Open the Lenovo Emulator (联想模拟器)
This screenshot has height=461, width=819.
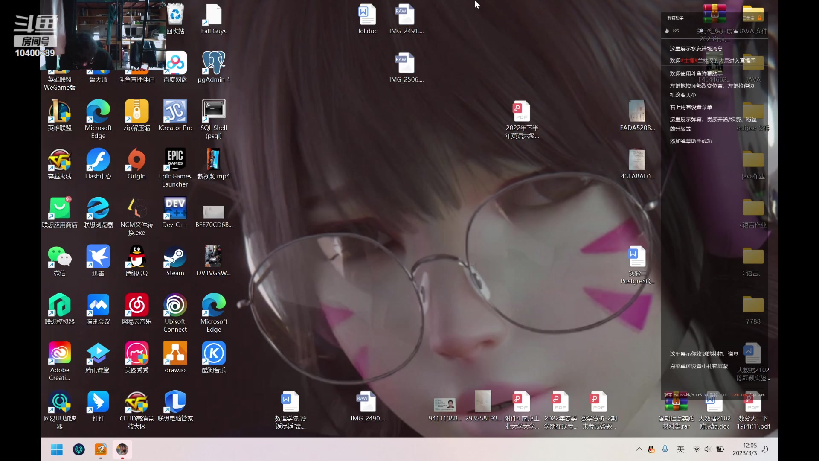60,309
